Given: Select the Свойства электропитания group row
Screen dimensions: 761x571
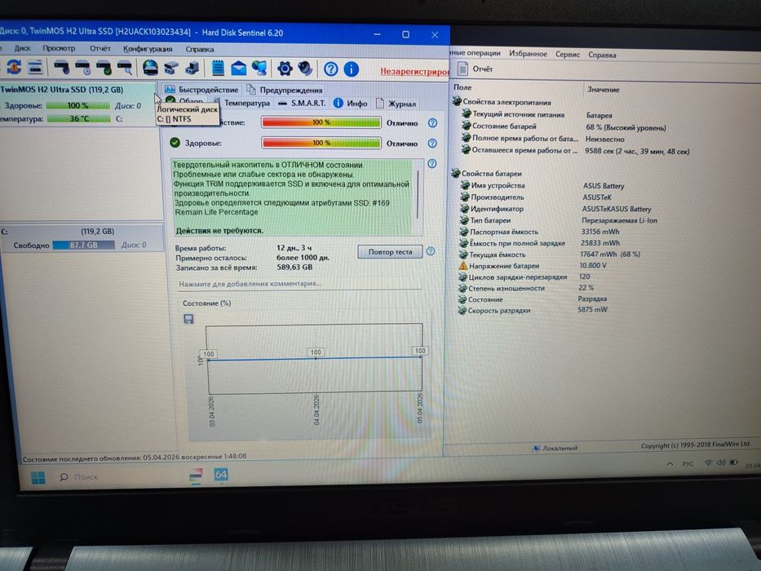Looking at the screenshot, I should pos(502,102).
